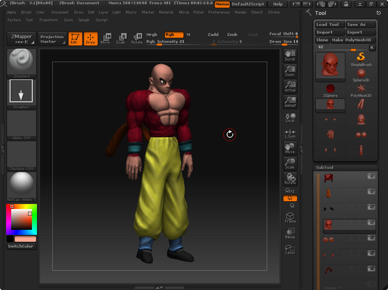
Task: Click the Scale view icon in right shelf
Action: pyautogui.click(x=290, y=164)
